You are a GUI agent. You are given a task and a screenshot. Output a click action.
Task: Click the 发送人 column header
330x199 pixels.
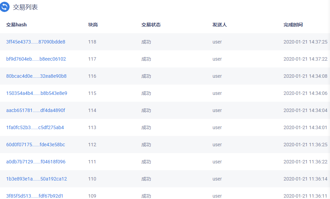click(x=219, y=25)
